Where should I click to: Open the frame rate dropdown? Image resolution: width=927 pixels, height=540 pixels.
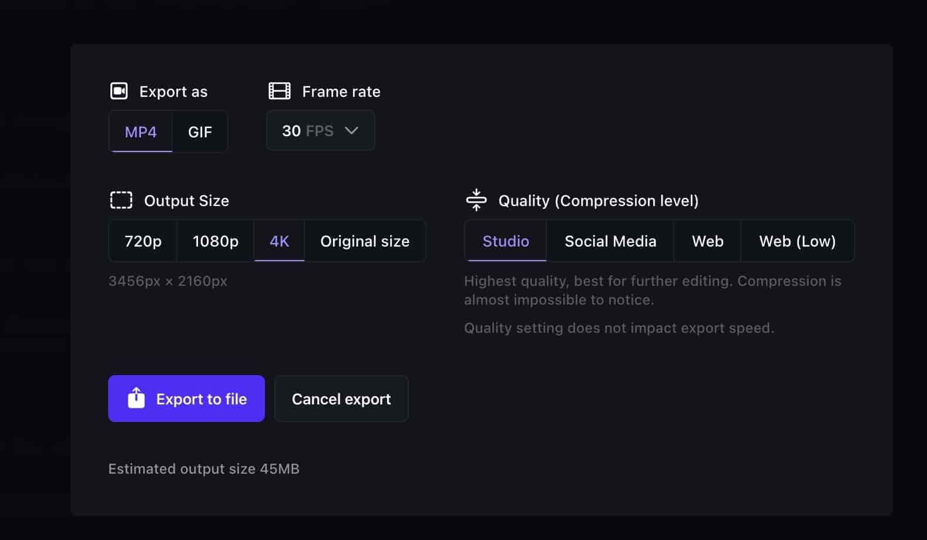[x=320, y=130]
